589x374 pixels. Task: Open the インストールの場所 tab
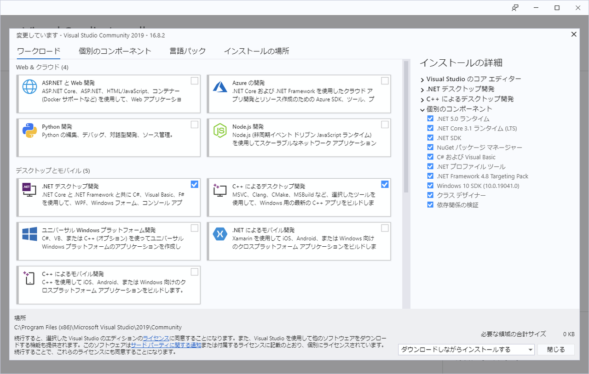tap(256, 51)
